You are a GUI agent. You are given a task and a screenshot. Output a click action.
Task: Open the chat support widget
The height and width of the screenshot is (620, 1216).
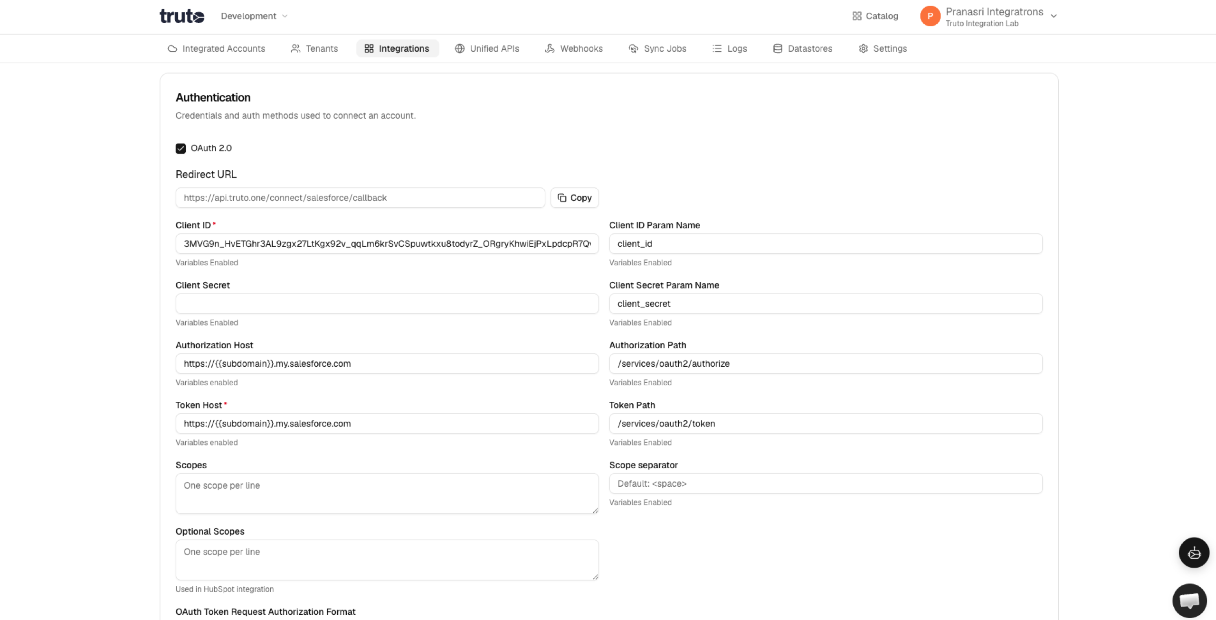click(1189, 601)
